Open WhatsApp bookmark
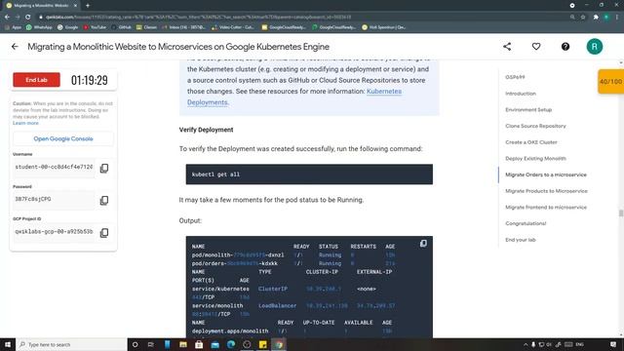The image size is (624, 351). pyautogui.click(x=39, y=27)
